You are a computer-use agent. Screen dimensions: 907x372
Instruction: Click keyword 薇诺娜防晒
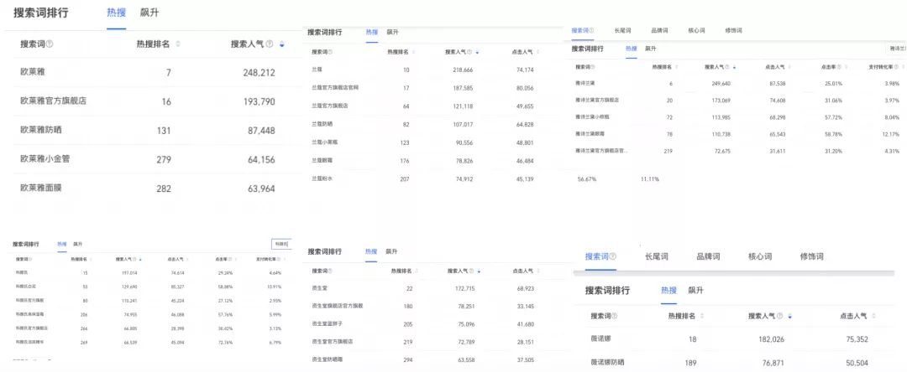pyautogui.click(x=607, y=362)
